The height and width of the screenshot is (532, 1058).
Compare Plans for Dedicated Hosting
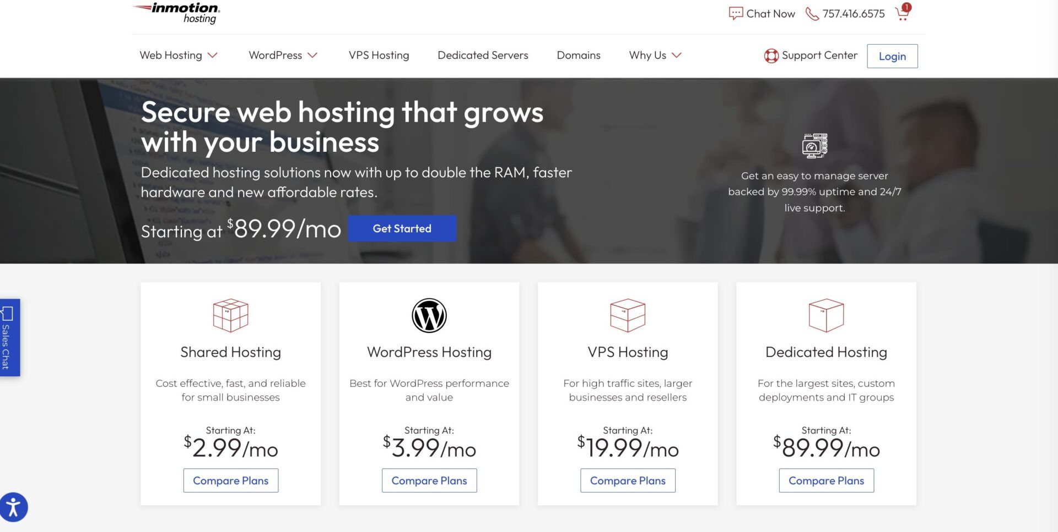(x=826, y=480)
